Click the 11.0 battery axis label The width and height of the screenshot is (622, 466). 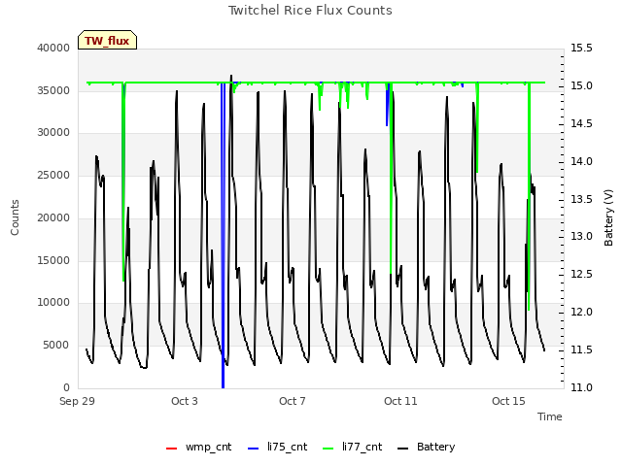click(x=581, y=387)
